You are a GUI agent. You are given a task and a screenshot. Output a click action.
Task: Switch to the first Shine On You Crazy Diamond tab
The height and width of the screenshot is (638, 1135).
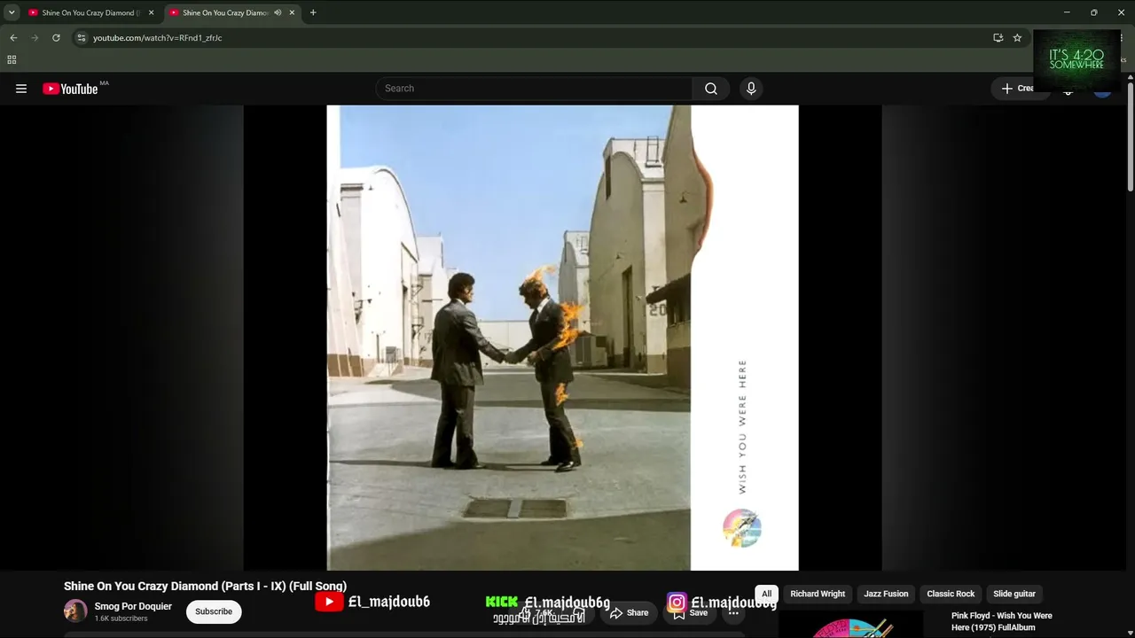91,12
